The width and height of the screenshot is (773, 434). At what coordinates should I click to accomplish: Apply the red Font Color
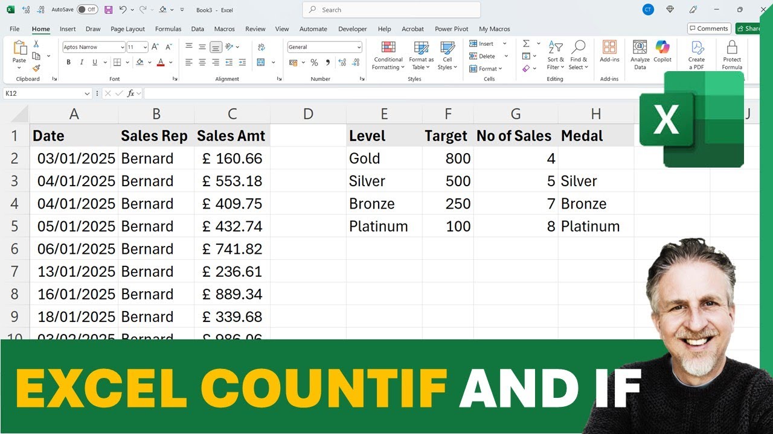coord(161,62)
